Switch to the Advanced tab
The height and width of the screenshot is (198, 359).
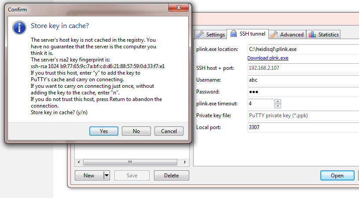287,35
